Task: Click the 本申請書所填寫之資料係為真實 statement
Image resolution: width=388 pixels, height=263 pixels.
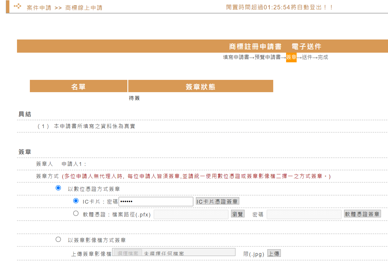Action: (95, 126)
